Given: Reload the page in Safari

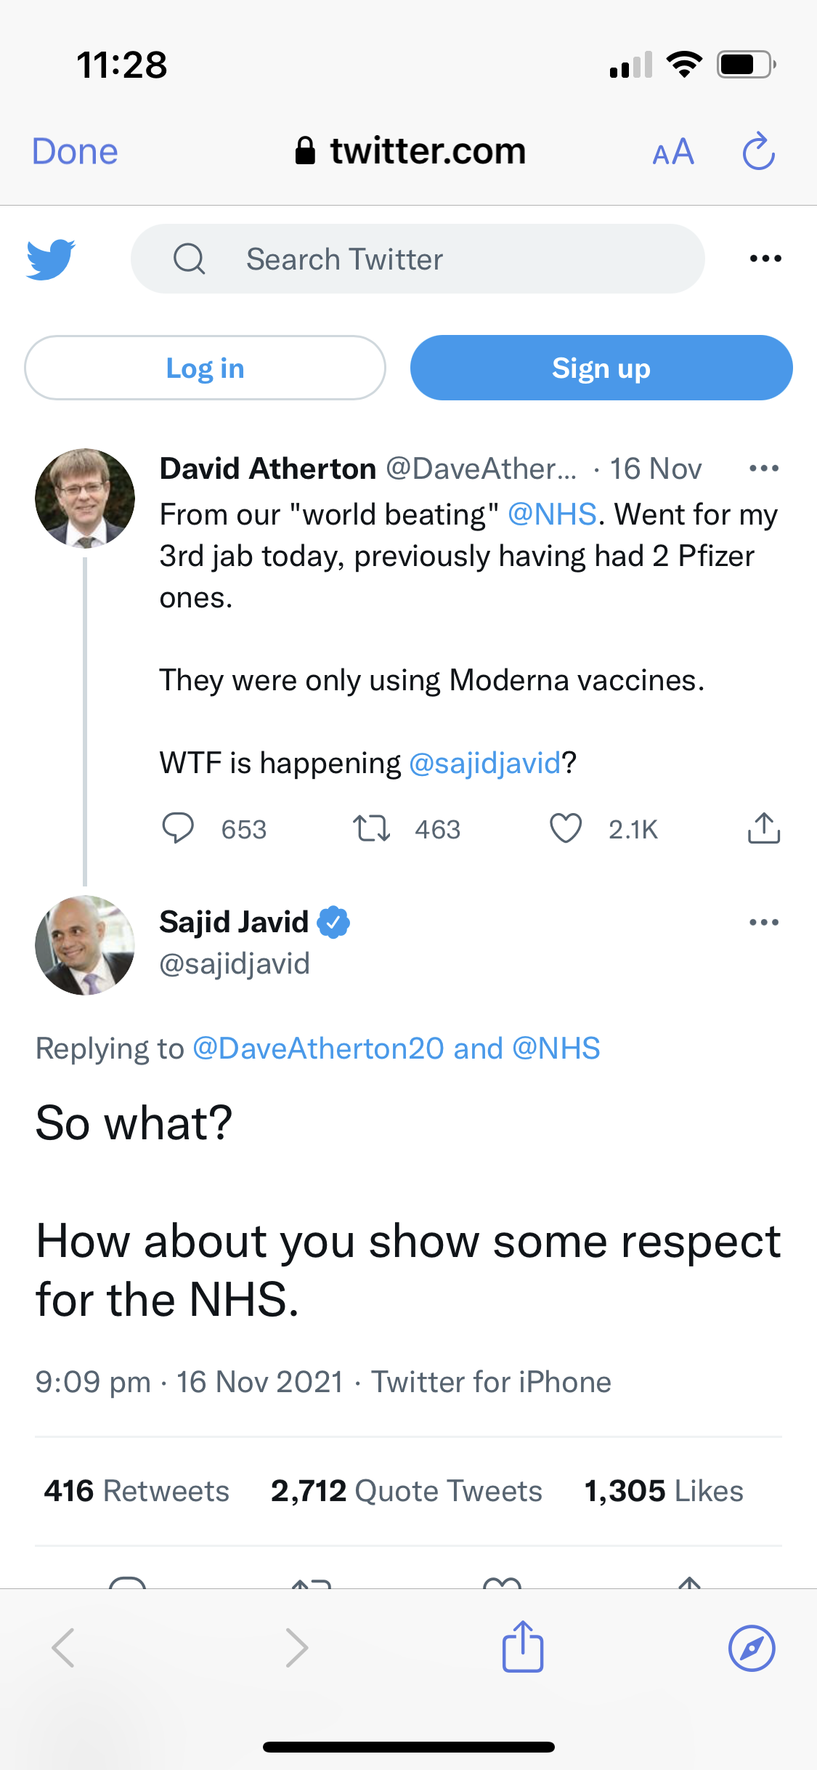Looking at the screenshot, I should (759, 151).
